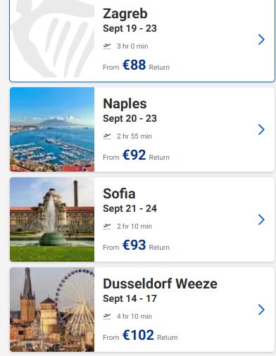Choose the €93 return fare

[134, 245]
